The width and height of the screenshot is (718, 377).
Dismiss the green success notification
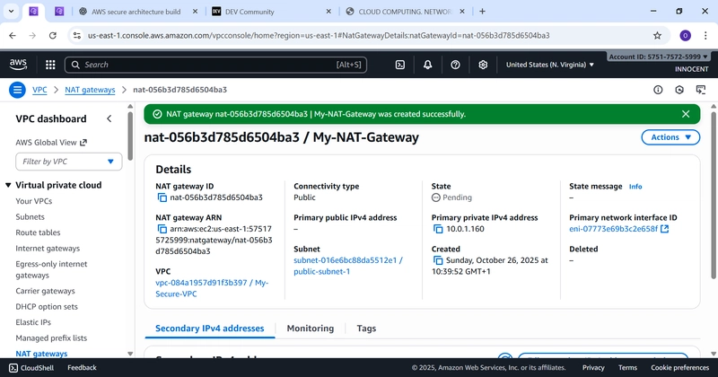[x=686, y=114]
